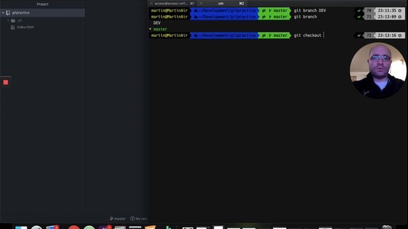408x229 pixels.
Task: Click history number 70 in prompt
Action: tap(368, 11)
